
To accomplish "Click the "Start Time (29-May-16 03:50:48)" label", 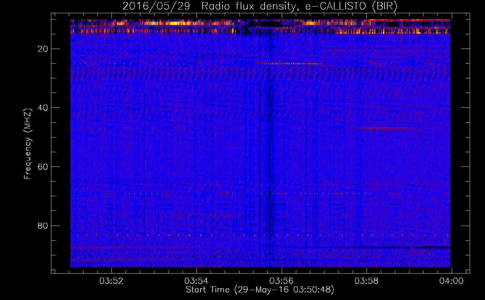I will click(260, 290).
